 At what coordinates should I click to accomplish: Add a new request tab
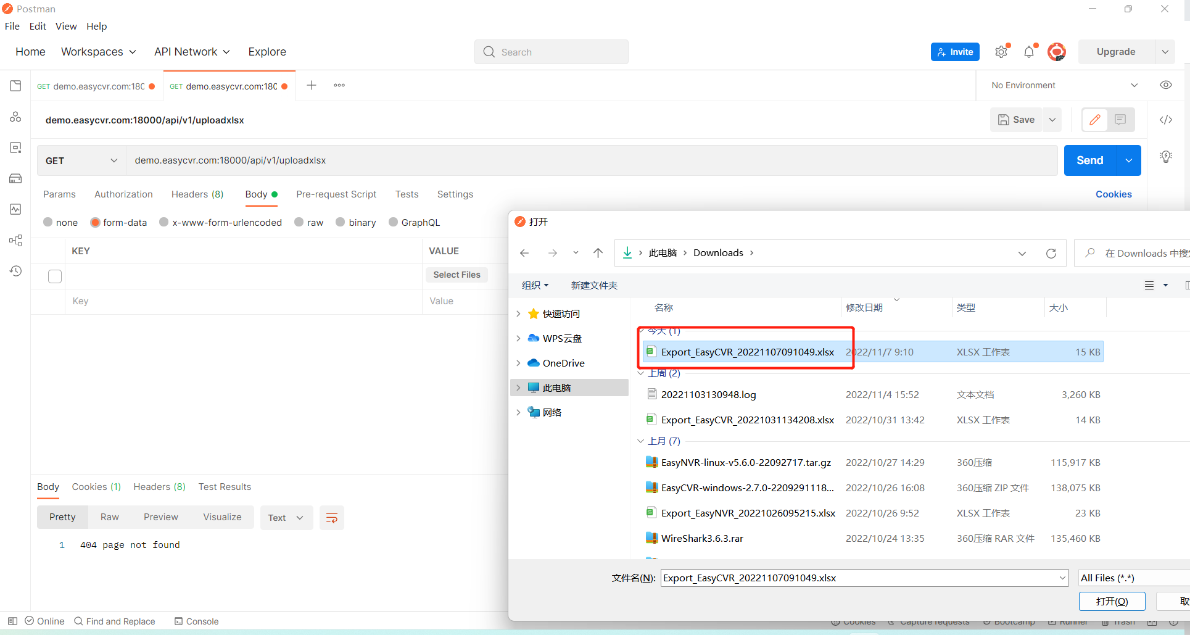pos(312,85)
